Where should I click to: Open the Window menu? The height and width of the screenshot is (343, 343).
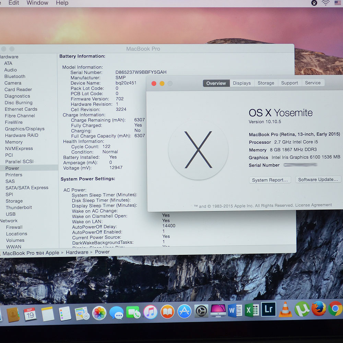[37, 3]
